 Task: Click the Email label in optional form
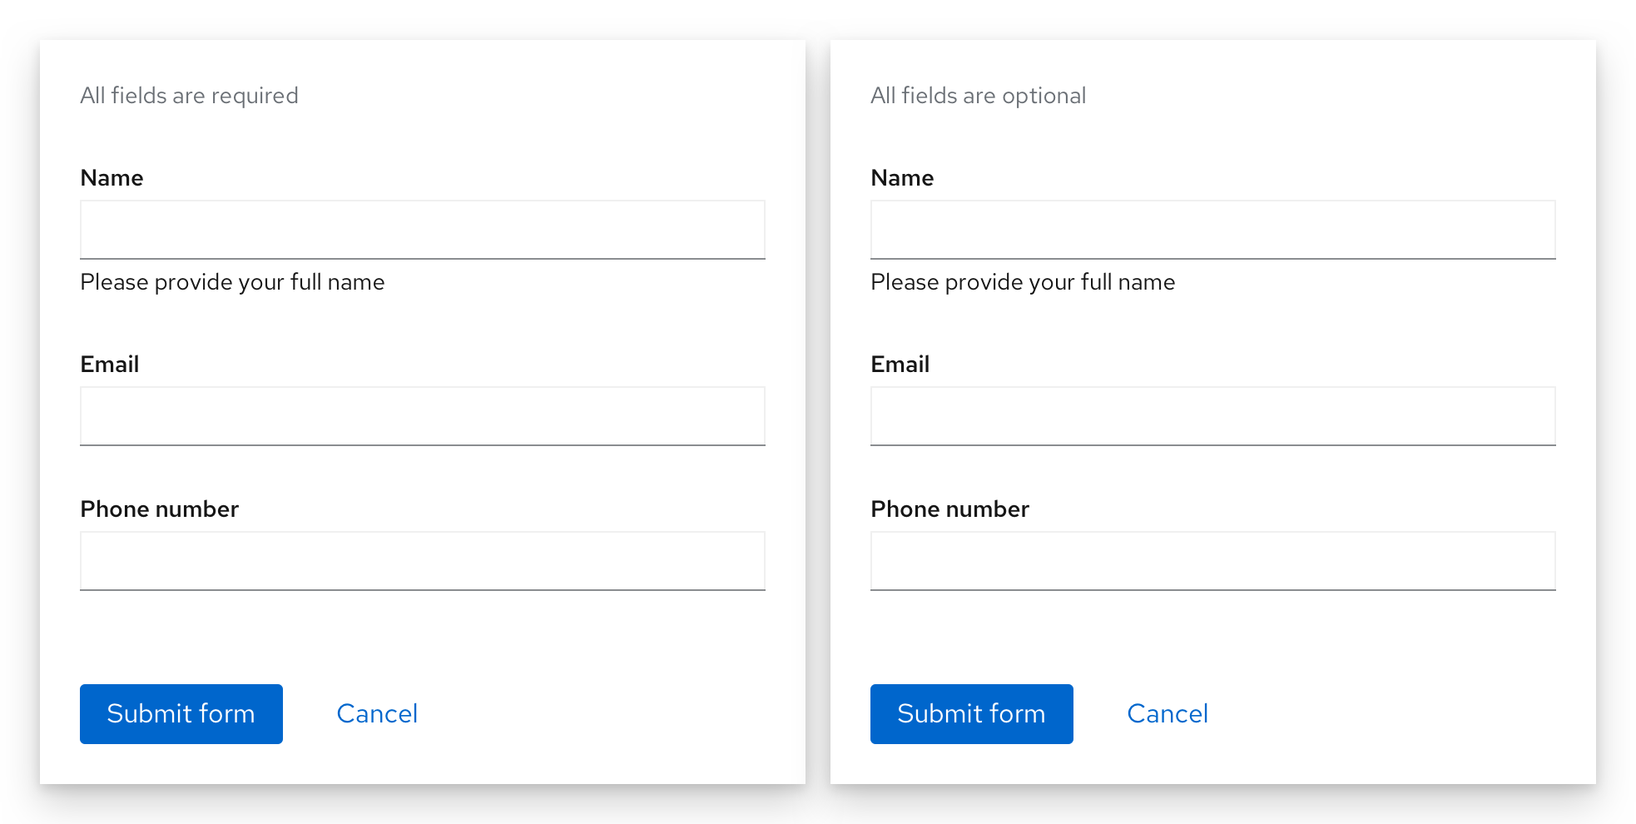pyautogui.click(x=900, y=365)
